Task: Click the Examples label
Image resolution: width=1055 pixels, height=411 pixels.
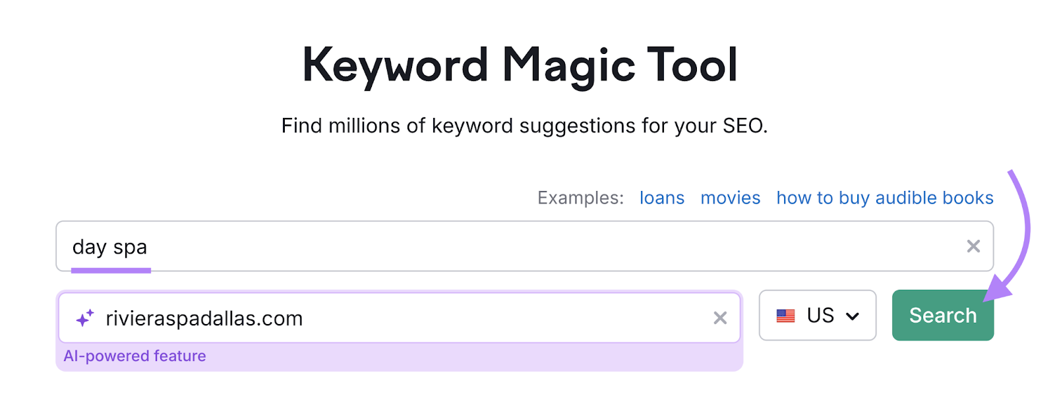Action: [x=579, y=198]
